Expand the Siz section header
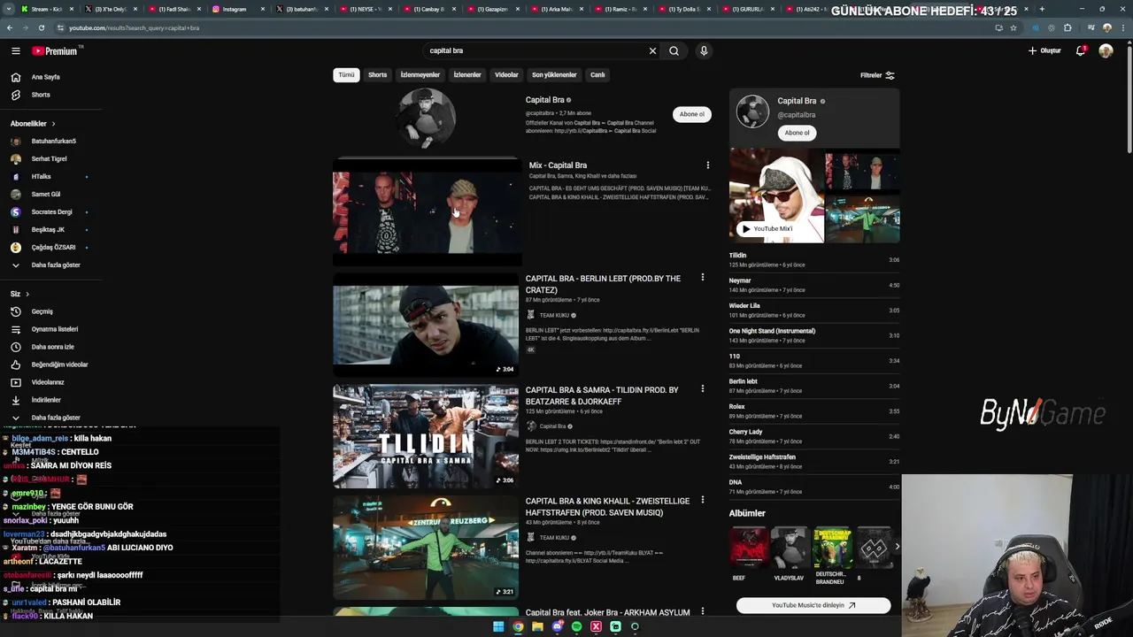The image size is (1133, 637). (x=19, y=294)
